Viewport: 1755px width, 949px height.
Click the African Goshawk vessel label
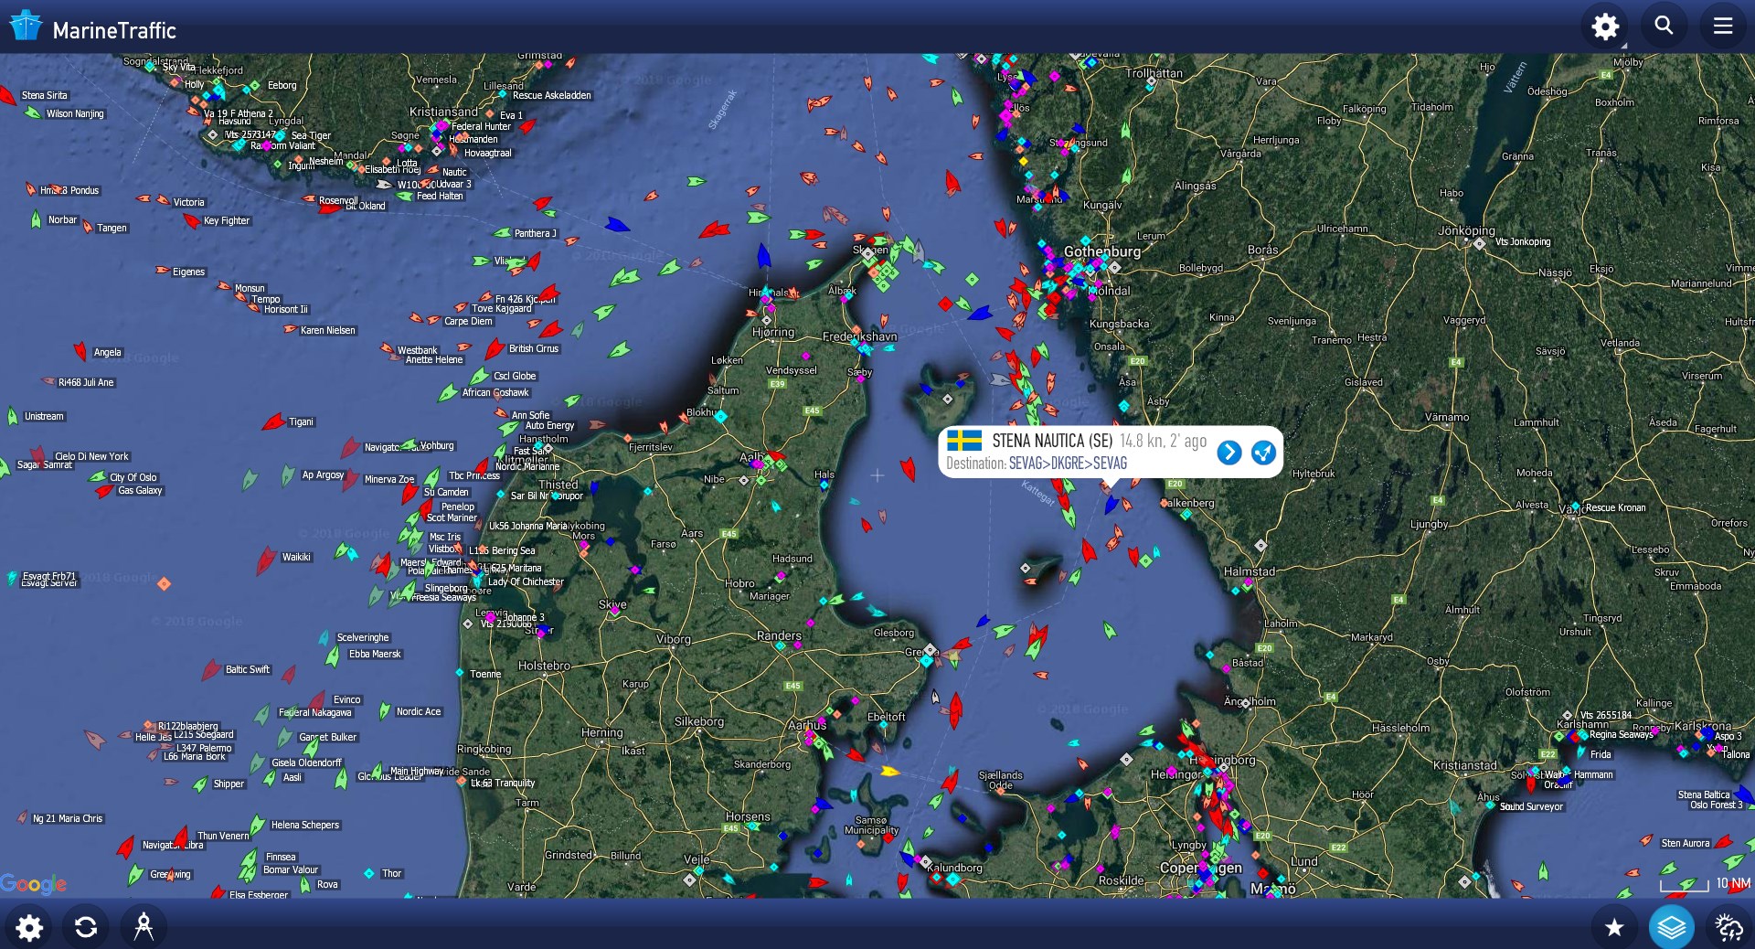pos(495,393)
